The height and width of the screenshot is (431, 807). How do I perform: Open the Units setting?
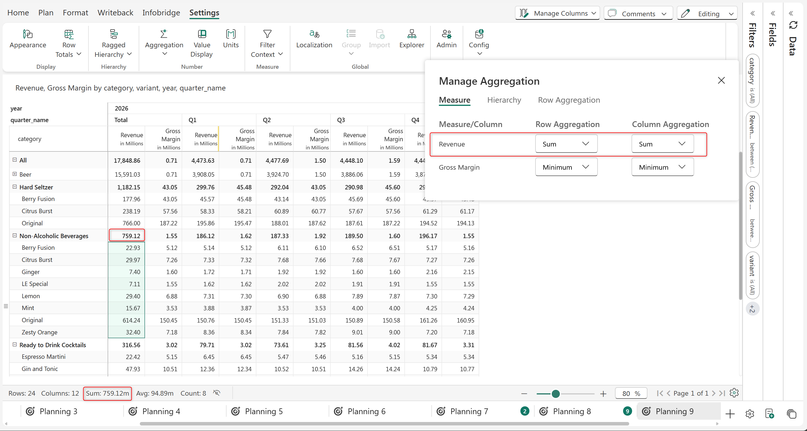tap(231, 39)
